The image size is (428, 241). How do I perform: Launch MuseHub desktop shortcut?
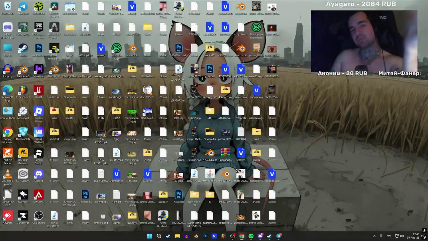[38, 71]
